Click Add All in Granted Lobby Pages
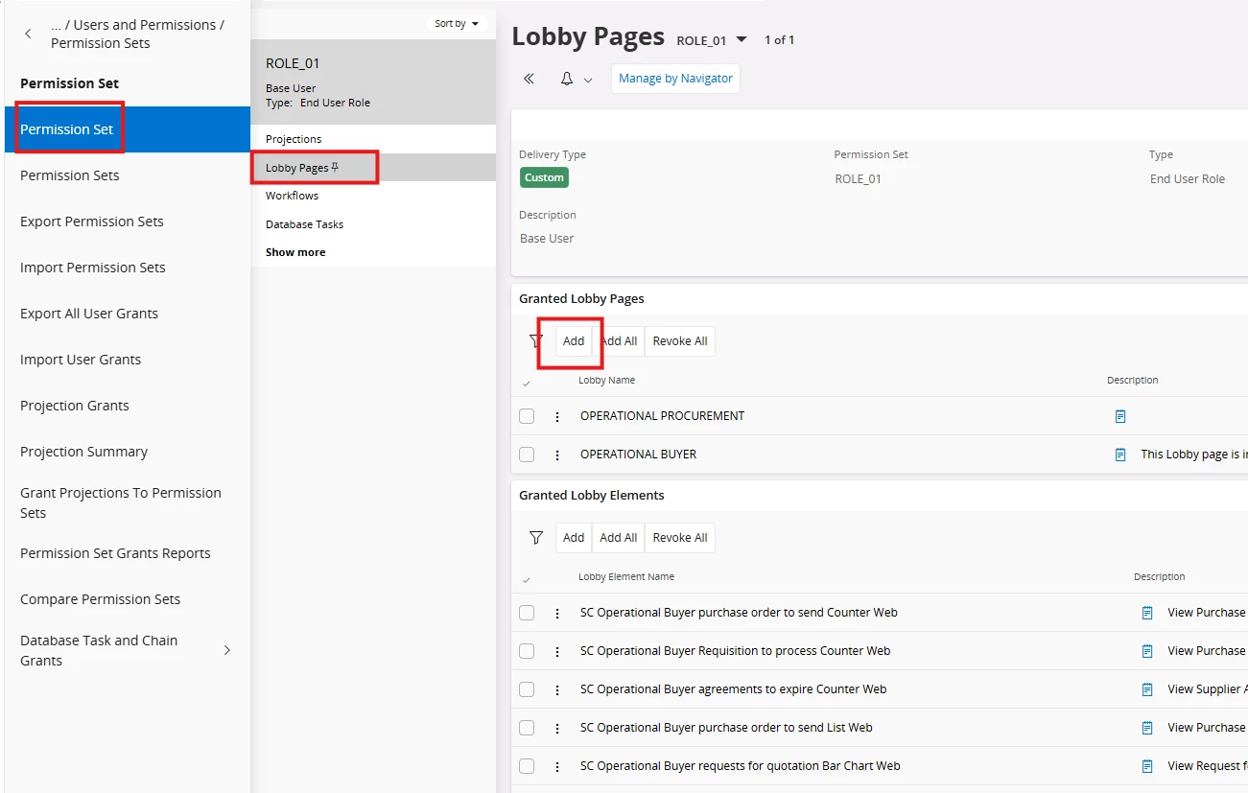 click(619, 341)
